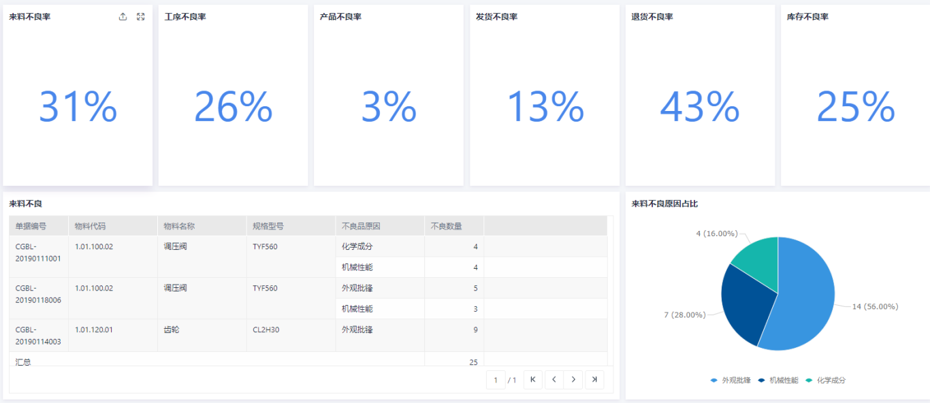Click the fullscreen icon on 来料不良率 card
930x403 pixels.
(141, 17)
